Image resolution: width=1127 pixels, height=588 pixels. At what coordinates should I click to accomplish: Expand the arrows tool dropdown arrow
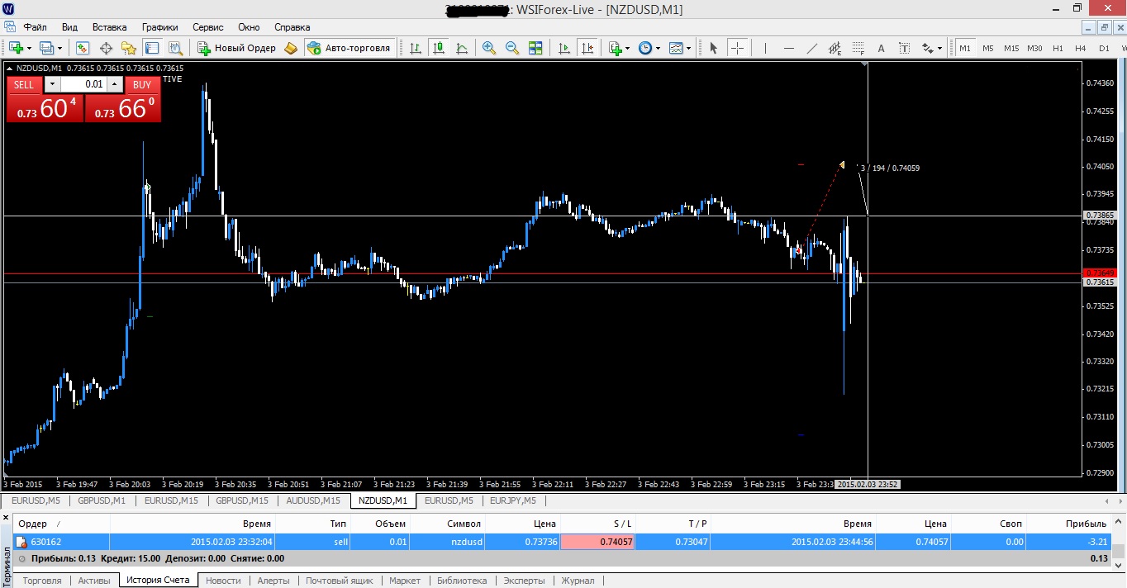point(939,48)
